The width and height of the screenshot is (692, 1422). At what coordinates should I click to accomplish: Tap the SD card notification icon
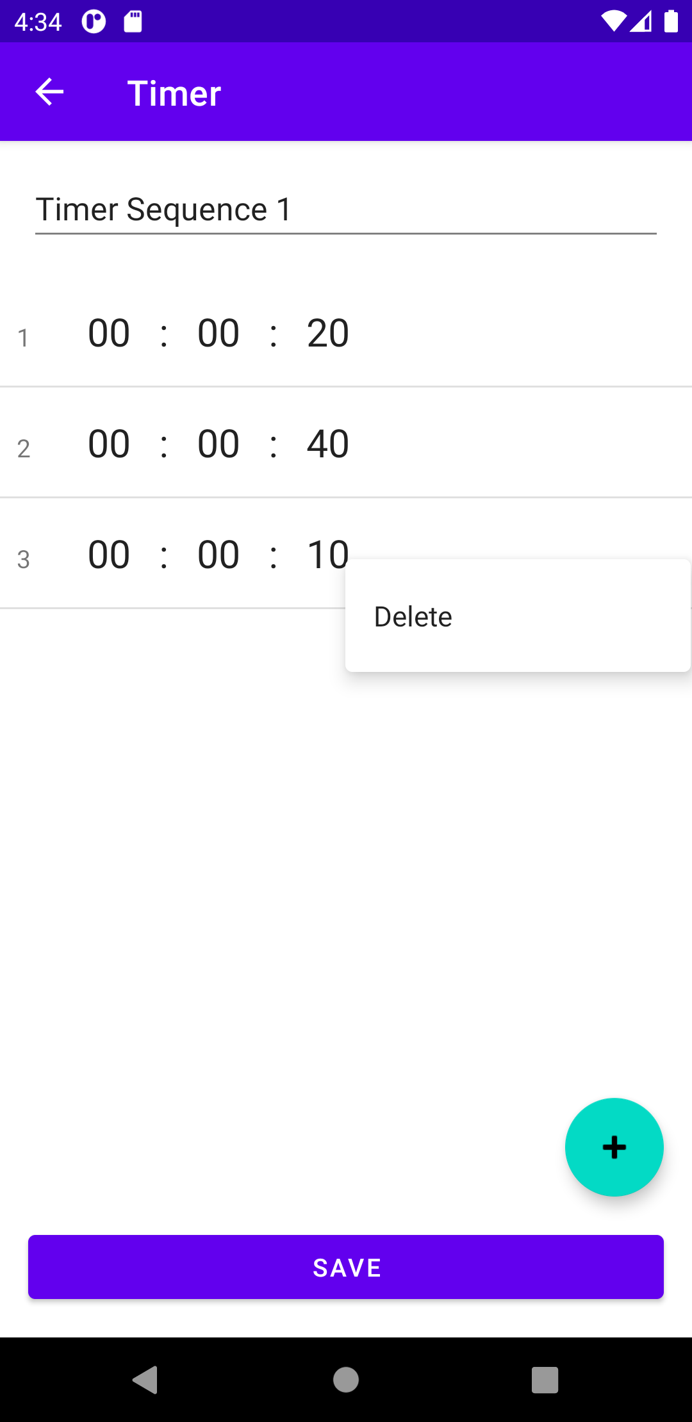point(133,21)
